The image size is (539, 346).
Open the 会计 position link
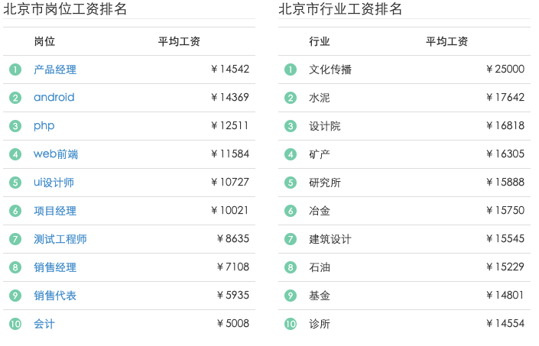pyautogui.click(x=44, y=324)
